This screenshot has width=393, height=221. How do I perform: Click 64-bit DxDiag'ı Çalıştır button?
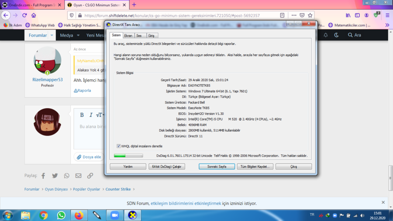167,167
